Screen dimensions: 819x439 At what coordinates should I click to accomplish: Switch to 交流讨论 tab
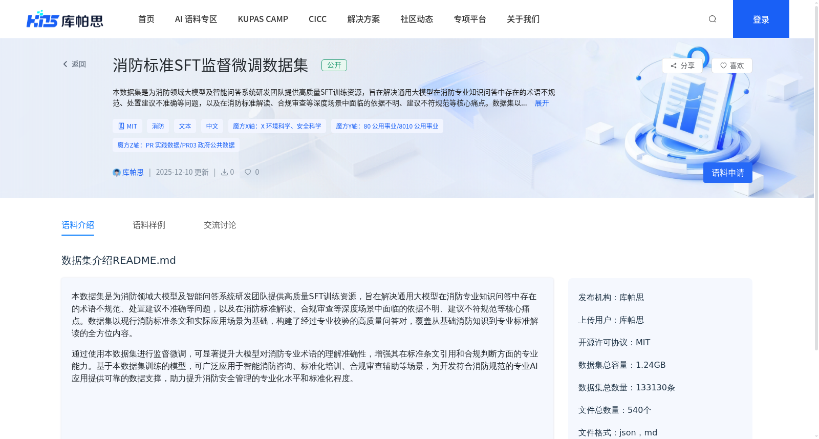(220, 225)
